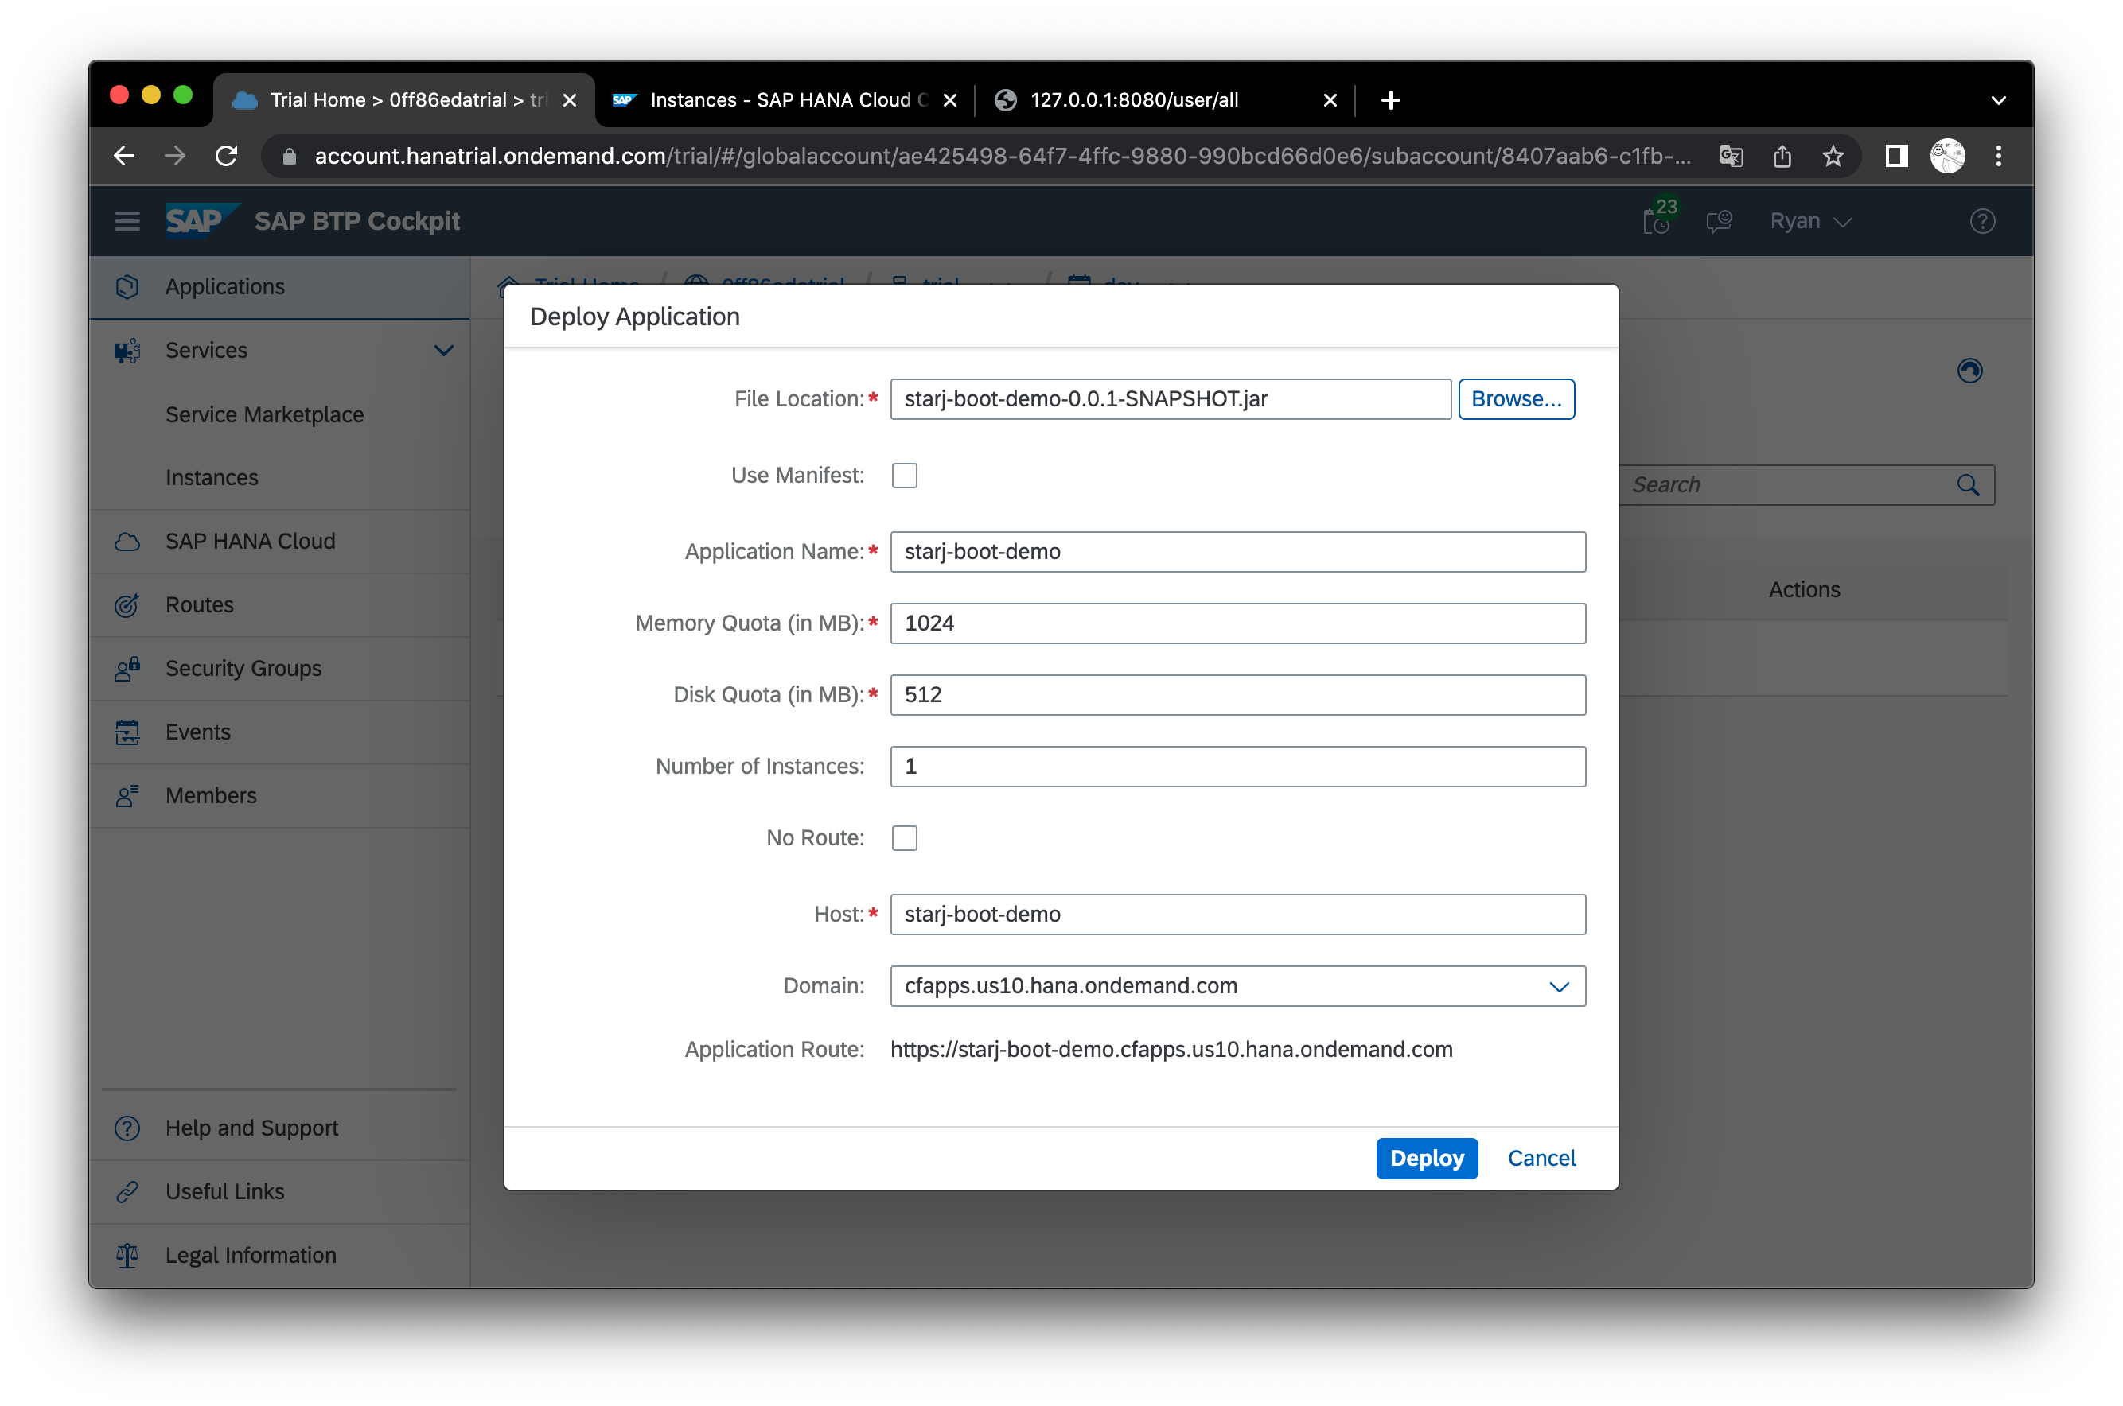Open the Domain dropdown list

point(1559,986)
